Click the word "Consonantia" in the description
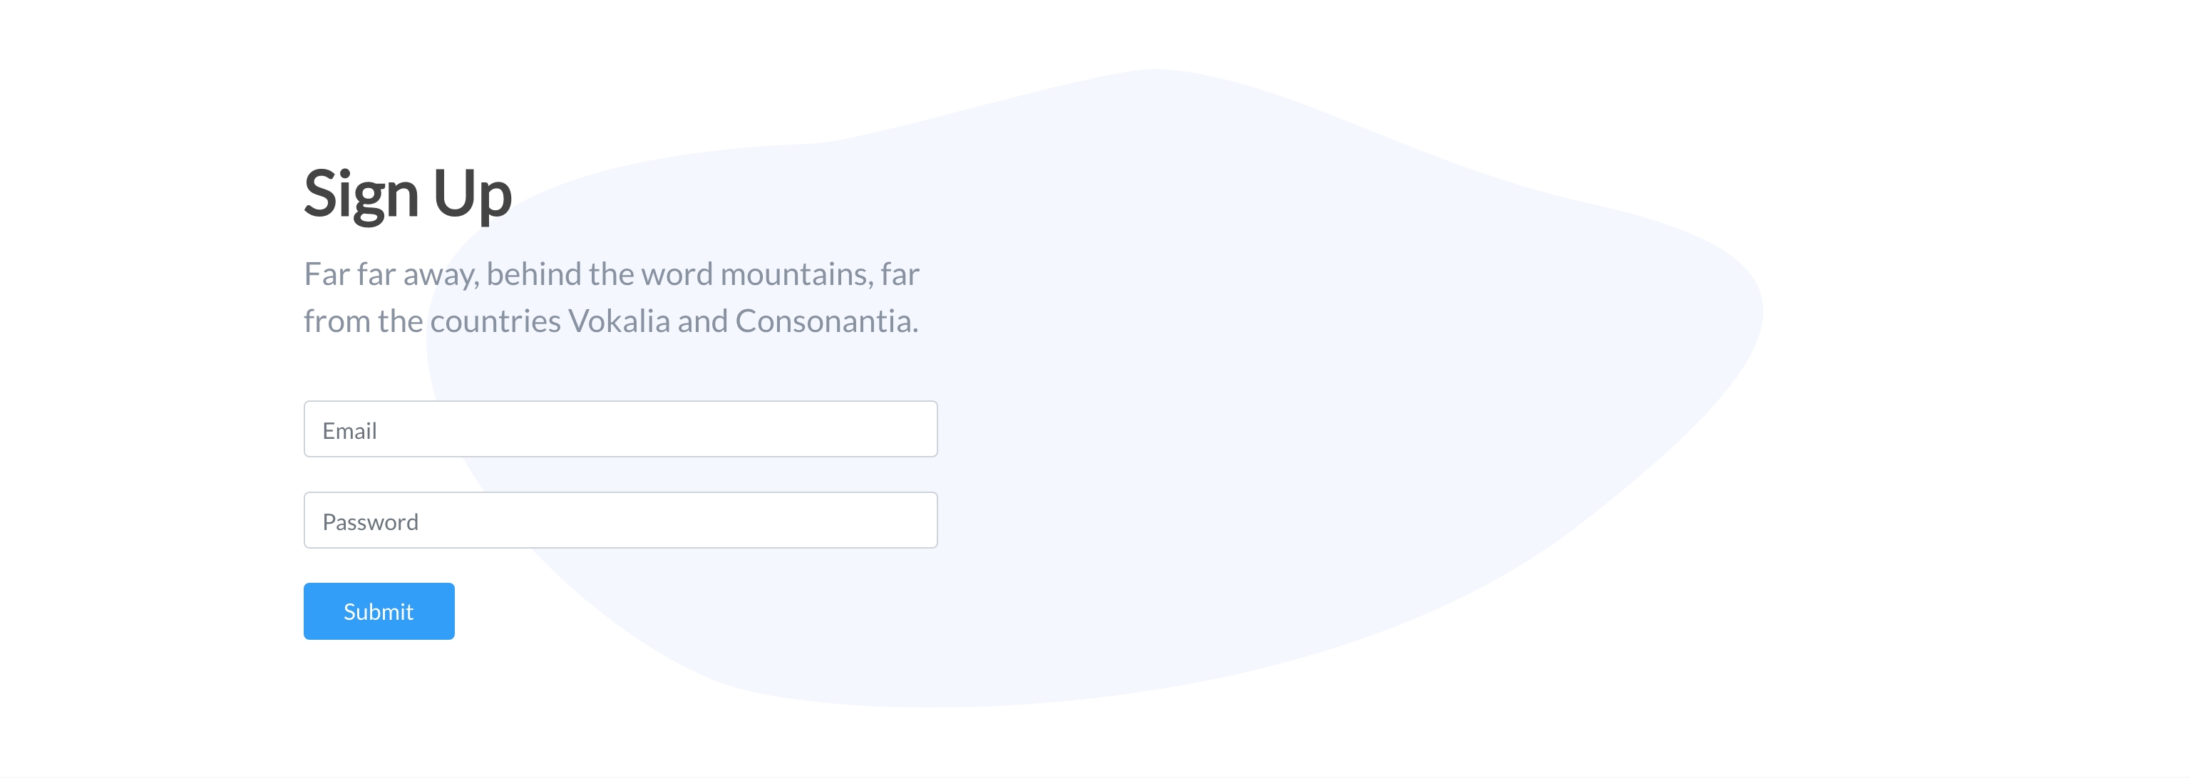The image size is (2190, 778). tap(823, 321)
